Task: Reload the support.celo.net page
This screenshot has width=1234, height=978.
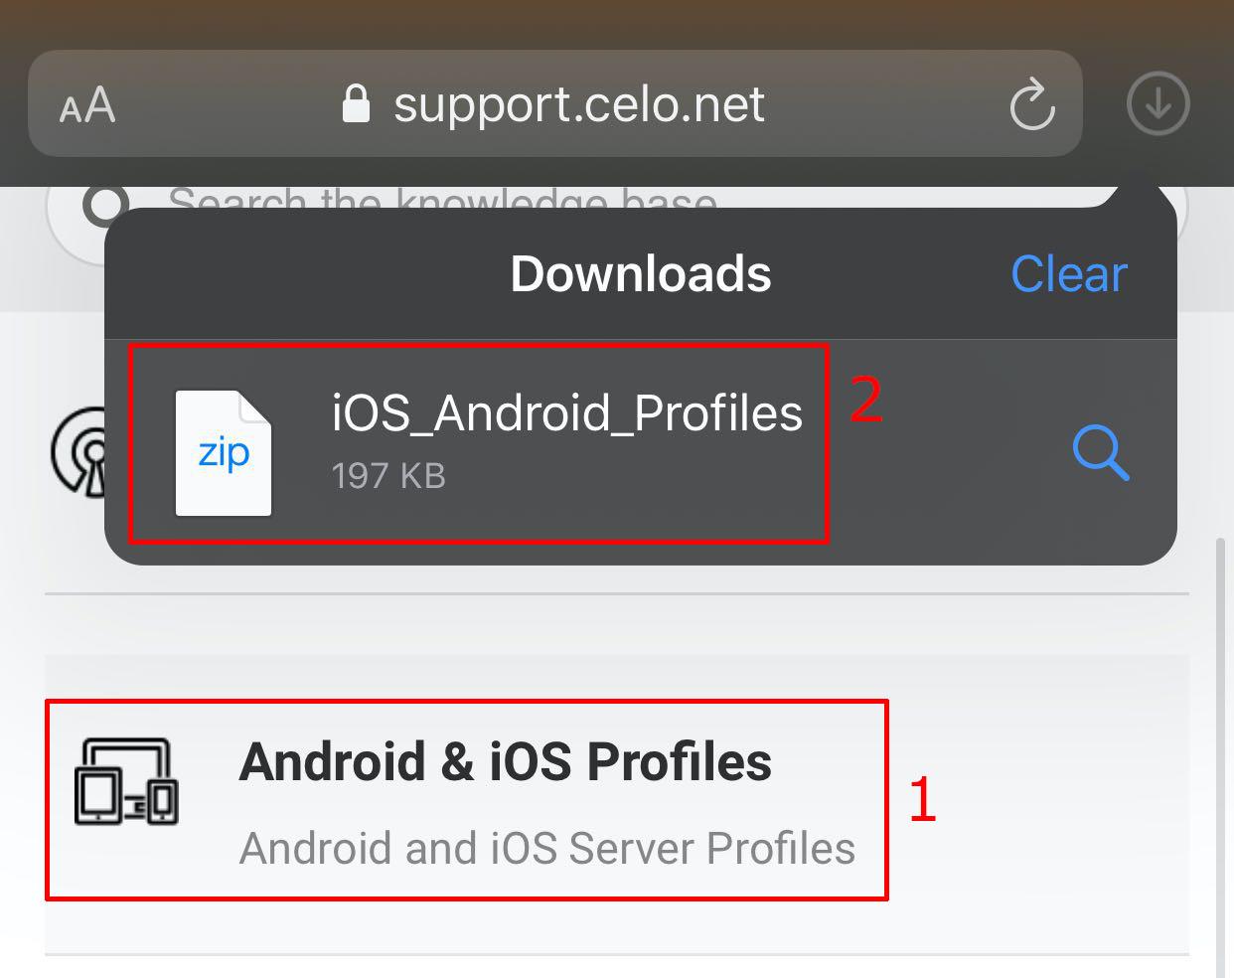Action: (1031, 104)
